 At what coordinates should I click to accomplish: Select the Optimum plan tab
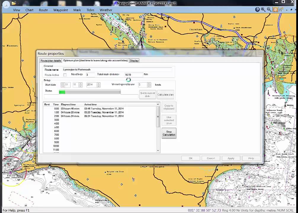point(95,60)
